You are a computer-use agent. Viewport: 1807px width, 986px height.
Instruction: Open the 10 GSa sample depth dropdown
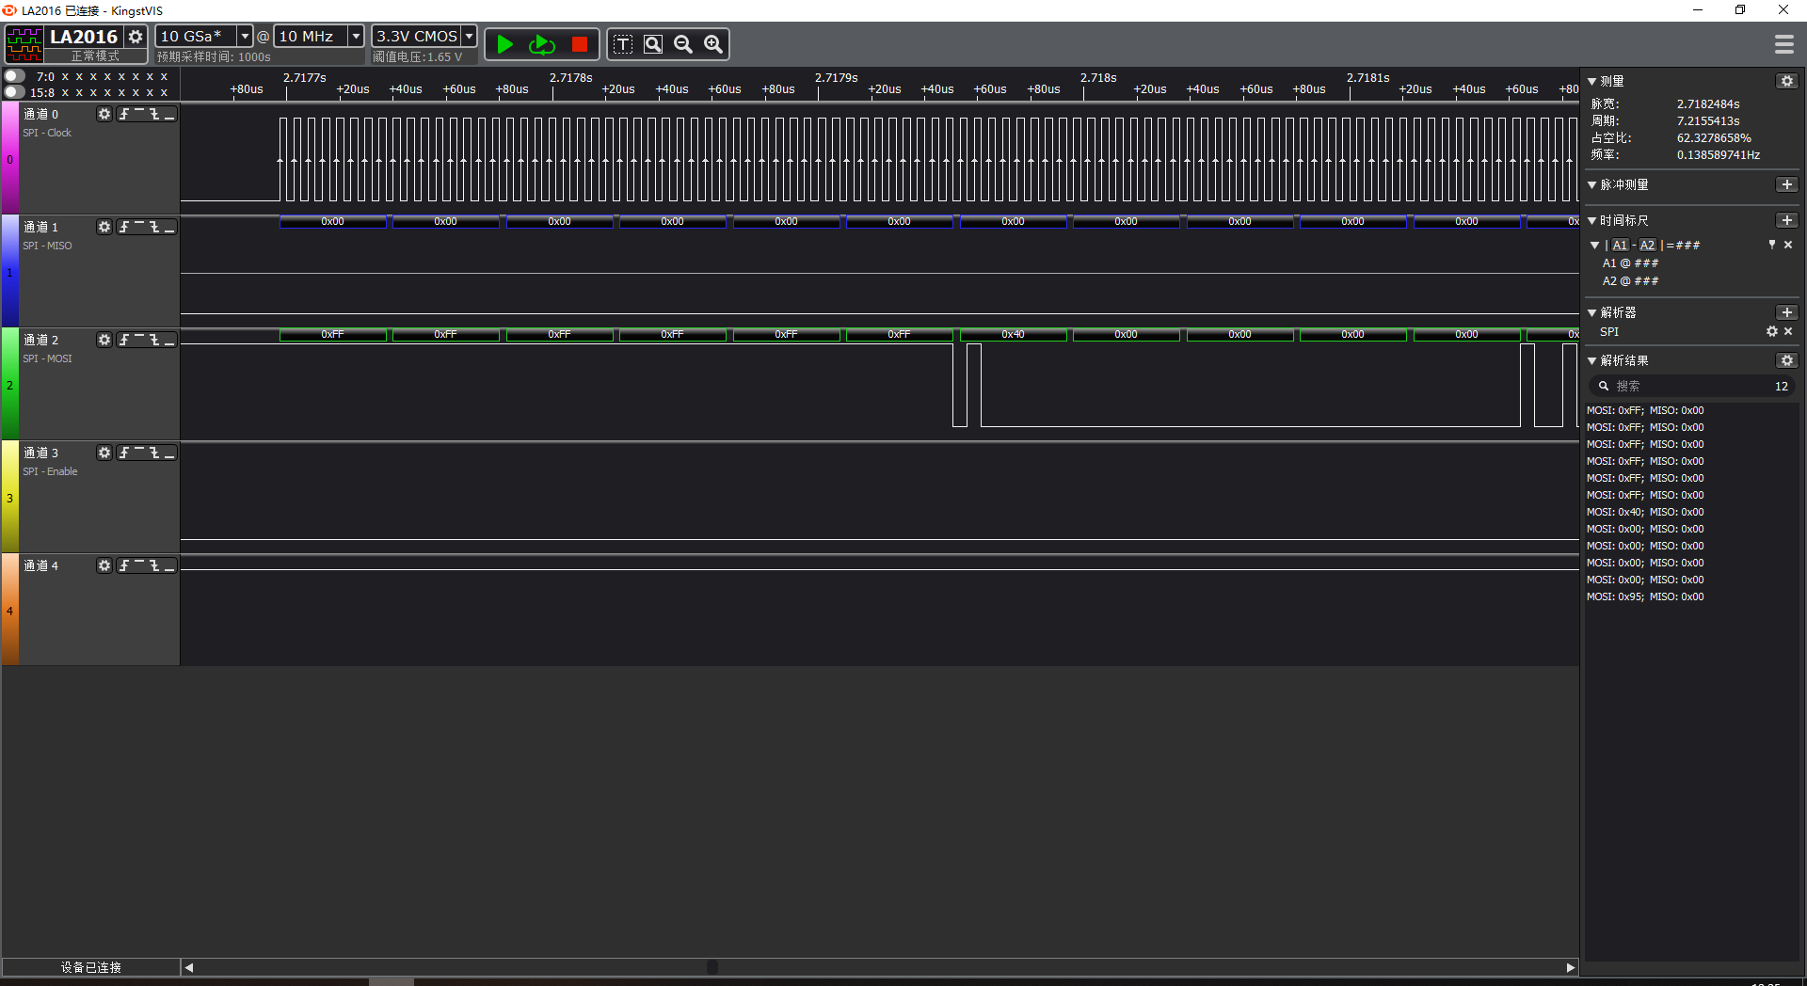click(x=245, y=36)
